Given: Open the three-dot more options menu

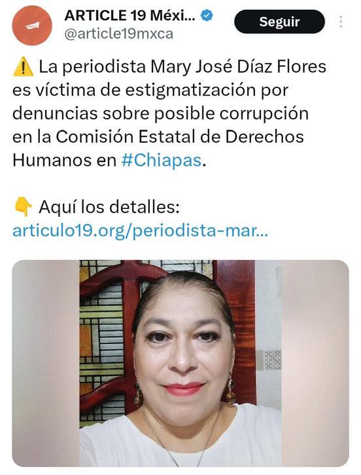Looking at the screenshot, I should coord(341,22).
